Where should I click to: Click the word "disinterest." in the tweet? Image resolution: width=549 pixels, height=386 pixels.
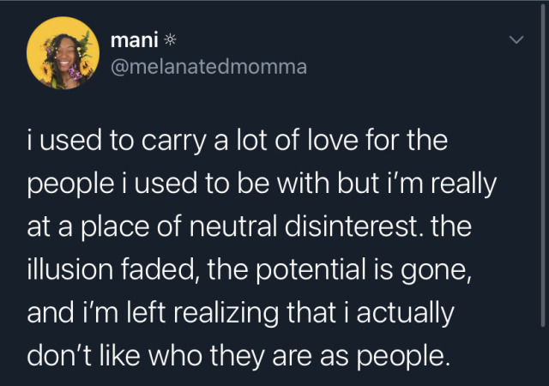354,226
